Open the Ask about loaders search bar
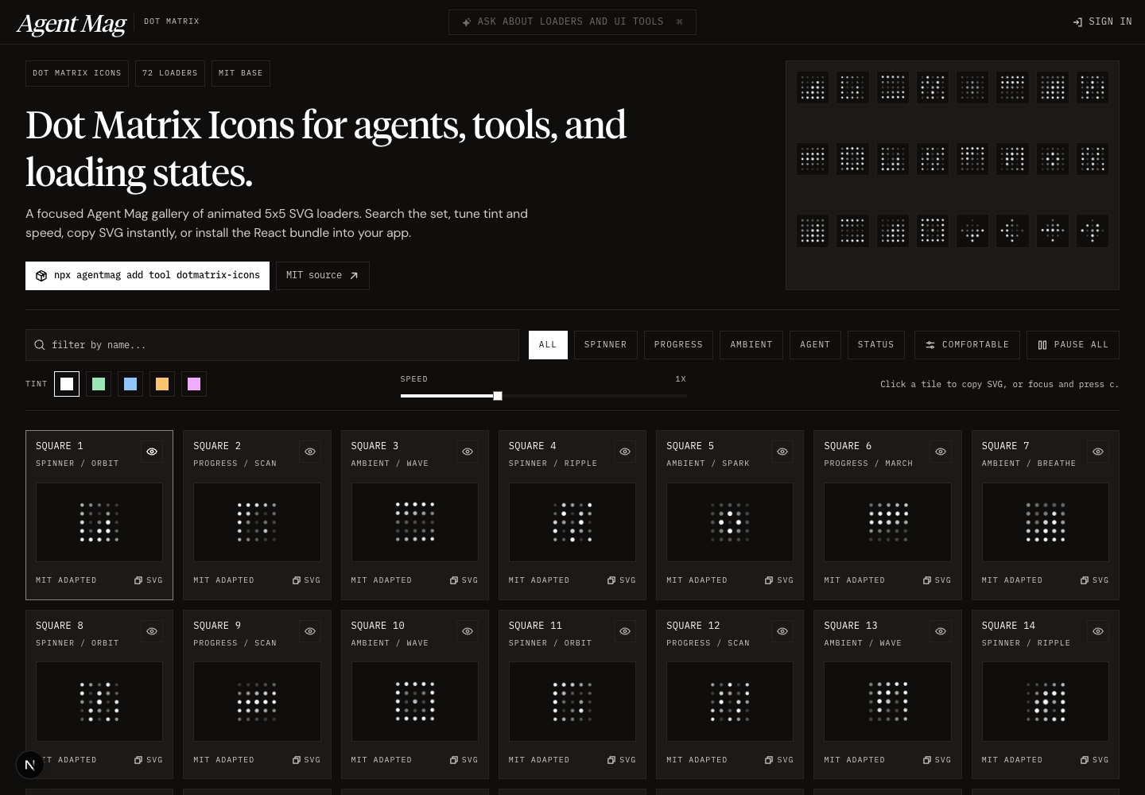1145x795 pixels. [572, 22]
